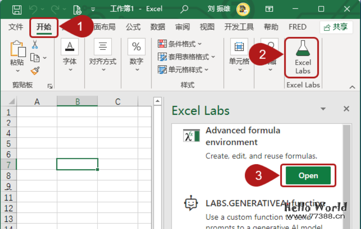Open the 文件 tab
Viewport: 361px width, 229px height.
pyautogui.click(x=16, y=27)
